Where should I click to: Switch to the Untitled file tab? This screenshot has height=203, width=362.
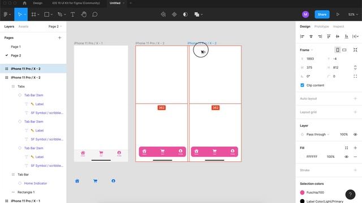click(x=115, y=3)
